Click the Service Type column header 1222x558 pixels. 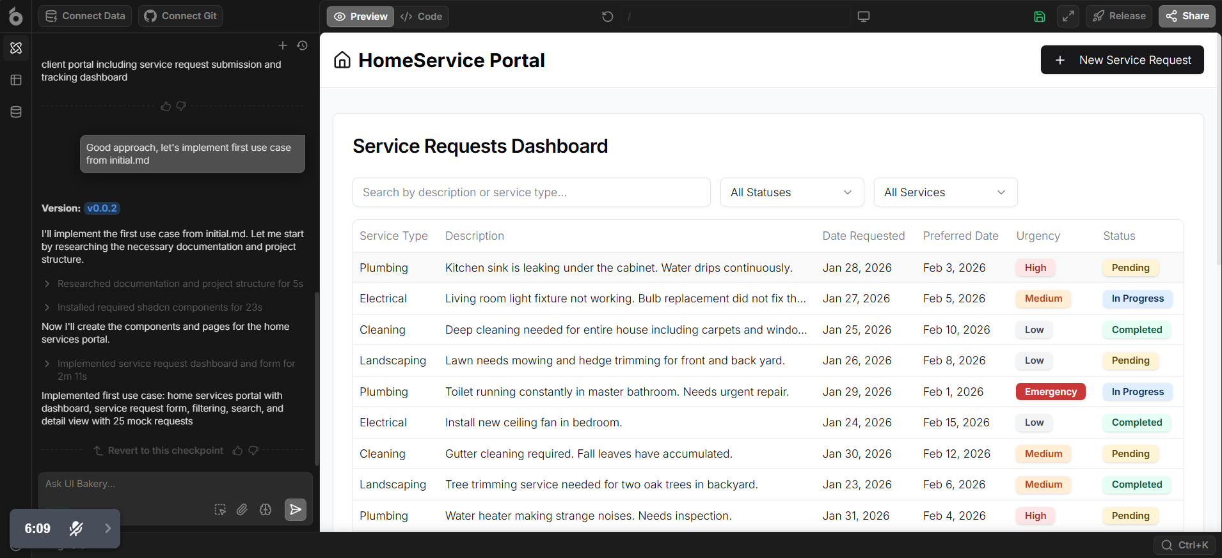[x=393, y=236]
